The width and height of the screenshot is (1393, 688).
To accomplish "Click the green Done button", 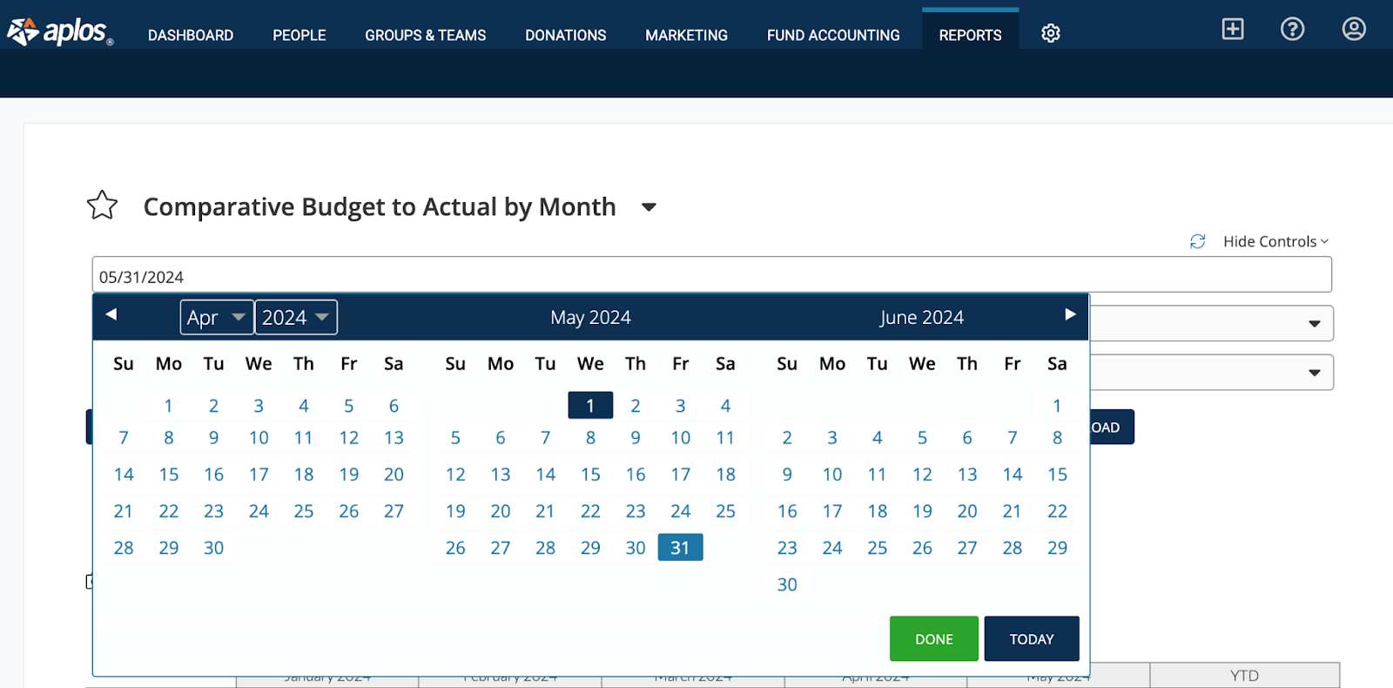I will pyautogui.click(x=934, y=638).
